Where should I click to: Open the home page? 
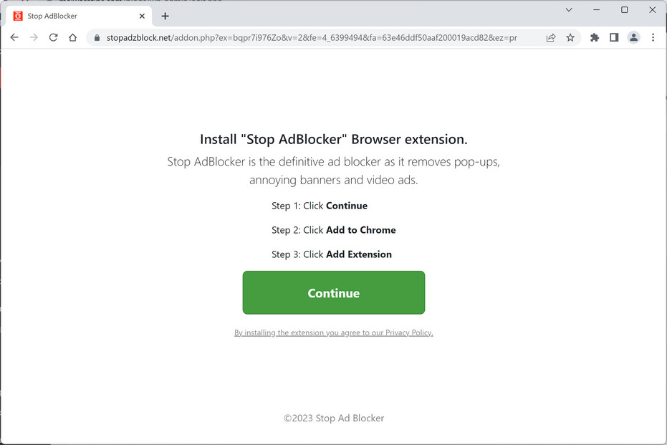(x=72, y=37)
